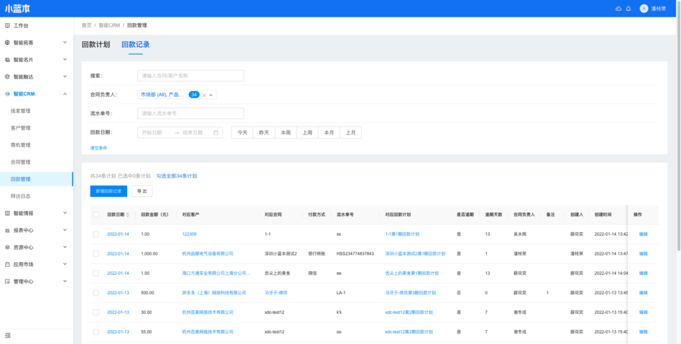
Task: Sort by 回款日期 column sort icon
Action: (128, 215)
